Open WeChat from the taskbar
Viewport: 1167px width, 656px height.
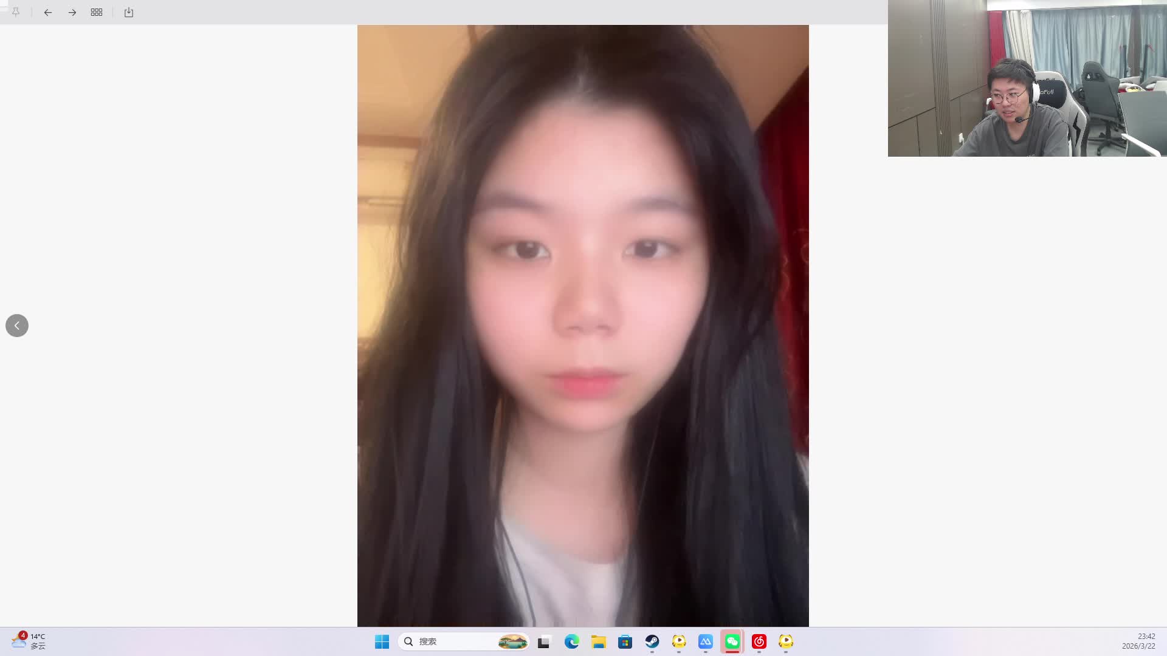(732, 641)
